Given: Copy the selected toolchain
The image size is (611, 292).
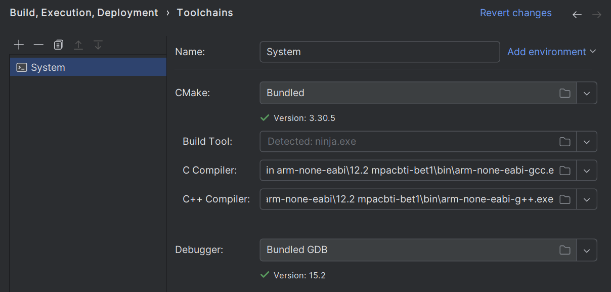Looking at the screenshot, I should click(x=59, y=45).
